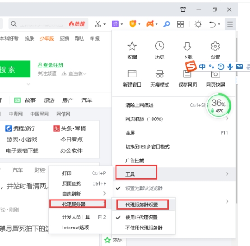Click the shirt skin icon in title bar

[183, 9]
